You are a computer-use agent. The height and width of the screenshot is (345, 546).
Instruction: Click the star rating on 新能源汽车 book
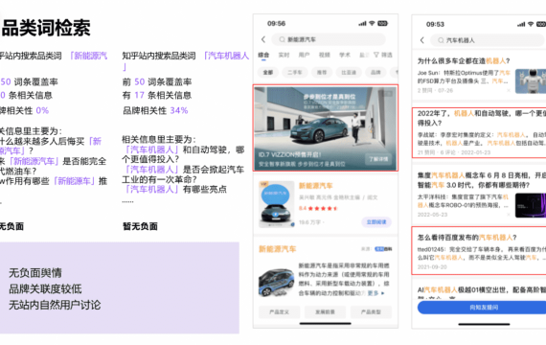coord(323,208)
